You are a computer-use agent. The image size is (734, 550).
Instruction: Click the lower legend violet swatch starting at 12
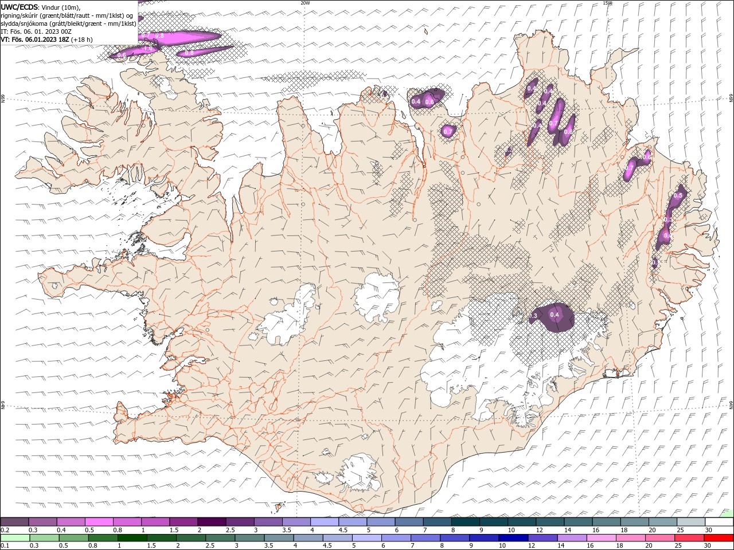tap(542, 538)
